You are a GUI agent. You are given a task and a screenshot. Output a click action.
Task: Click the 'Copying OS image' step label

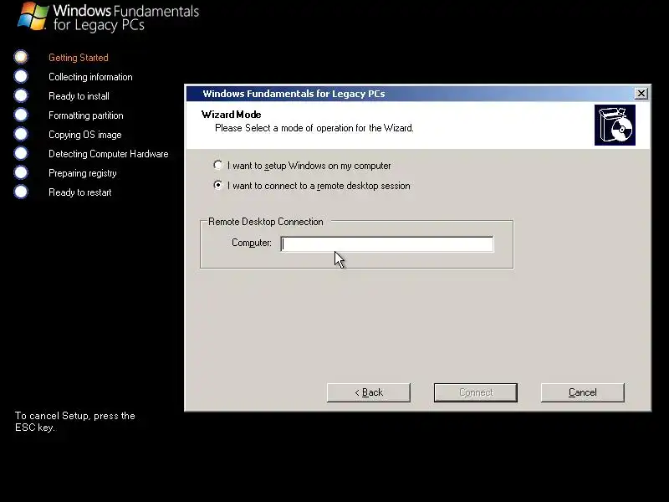[85, 135]
